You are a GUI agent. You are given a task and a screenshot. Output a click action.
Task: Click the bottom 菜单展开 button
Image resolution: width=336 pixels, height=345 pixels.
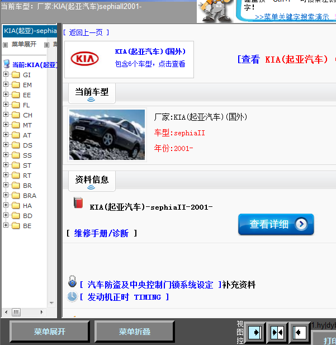(x=50, y=332)
